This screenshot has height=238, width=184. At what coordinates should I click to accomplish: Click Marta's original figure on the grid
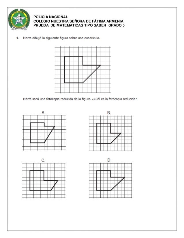[x=82, y=70]
